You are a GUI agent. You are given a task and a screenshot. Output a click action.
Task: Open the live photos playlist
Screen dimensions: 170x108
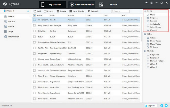coord(155,55)
